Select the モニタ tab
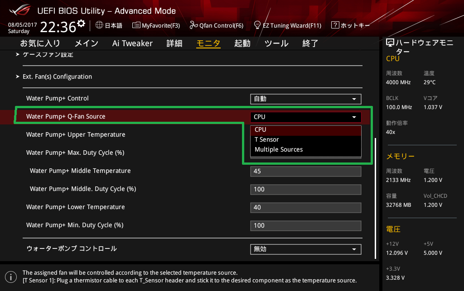The image size is (464, 291). pyautogui.click(x=208, y=43)
